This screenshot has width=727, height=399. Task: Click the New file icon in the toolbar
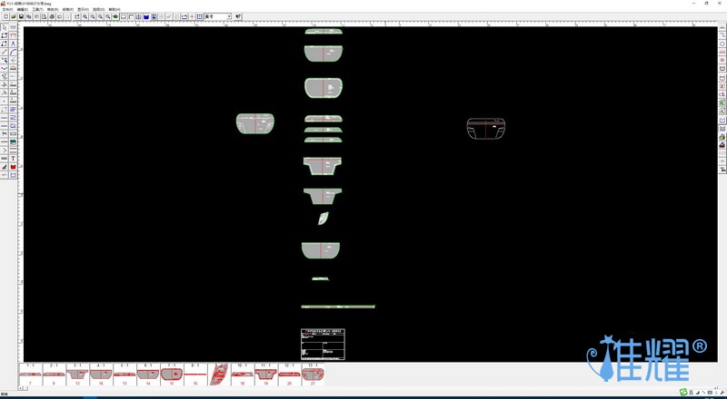click(x=5, y=16)
